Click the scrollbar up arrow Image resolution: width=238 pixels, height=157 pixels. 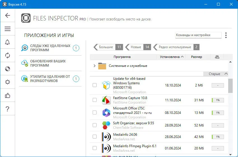coord(230,62)
